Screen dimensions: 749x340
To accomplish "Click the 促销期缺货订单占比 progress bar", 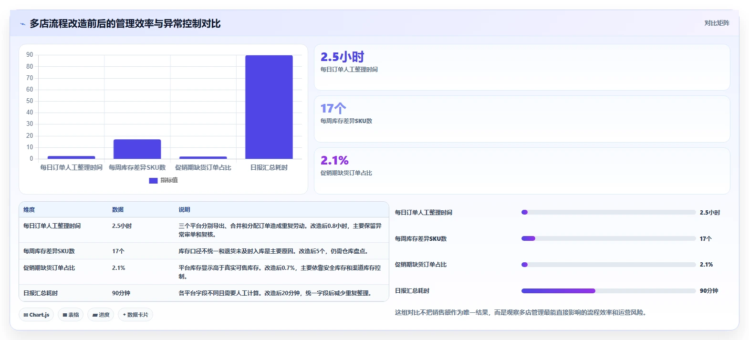I will tap(608, 265).
